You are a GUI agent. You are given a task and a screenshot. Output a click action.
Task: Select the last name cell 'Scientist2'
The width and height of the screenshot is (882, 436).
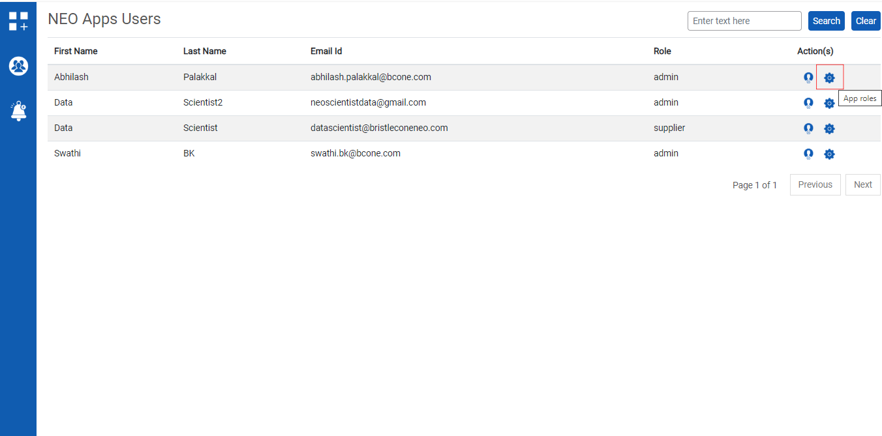203,102
